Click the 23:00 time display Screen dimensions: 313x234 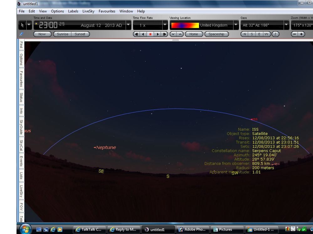pyautogui.click(x=48, y=25)
